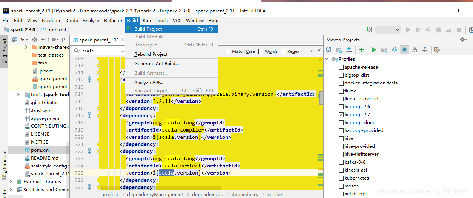Select Rebuild Project menu entry

pyautogui.click(x=172, y=54)
